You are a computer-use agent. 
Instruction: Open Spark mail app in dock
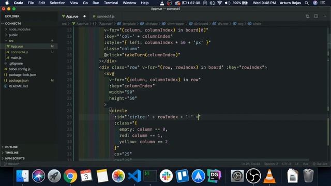click(198, 176)
